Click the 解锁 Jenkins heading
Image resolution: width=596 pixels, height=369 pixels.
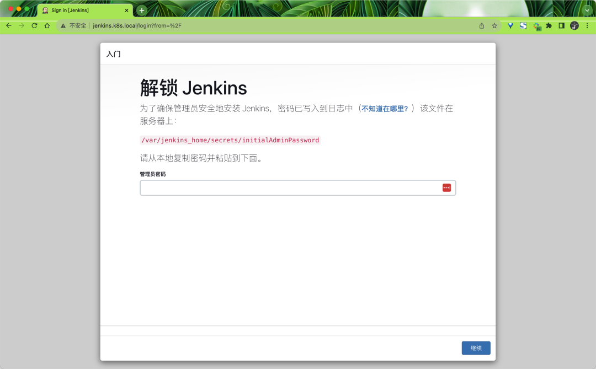pos(194,88)
